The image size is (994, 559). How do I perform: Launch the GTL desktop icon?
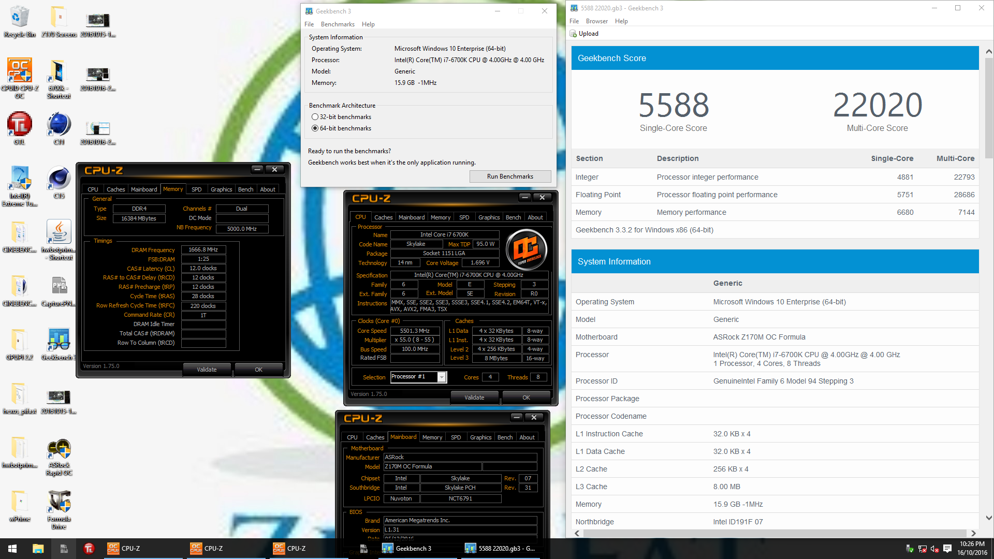click(x=19, y=128)
